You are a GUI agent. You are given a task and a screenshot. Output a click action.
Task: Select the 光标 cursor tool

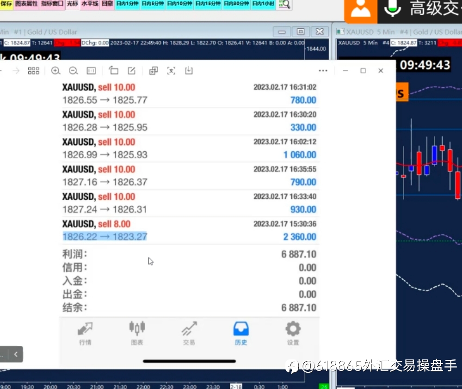pos(73,4)
